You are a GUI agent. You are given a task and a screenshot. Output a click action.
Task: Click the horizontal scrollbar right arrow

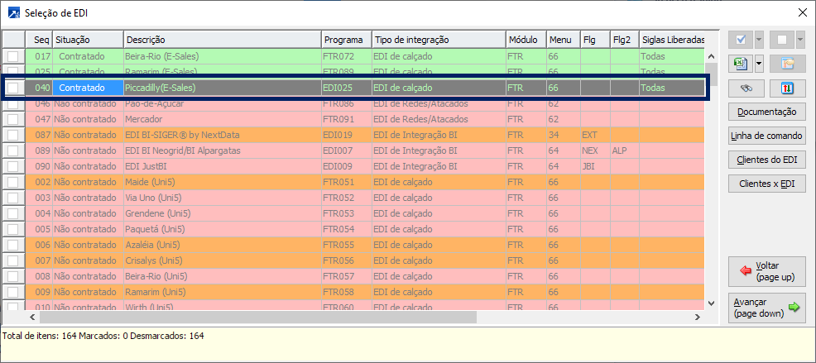coord(698,317)
